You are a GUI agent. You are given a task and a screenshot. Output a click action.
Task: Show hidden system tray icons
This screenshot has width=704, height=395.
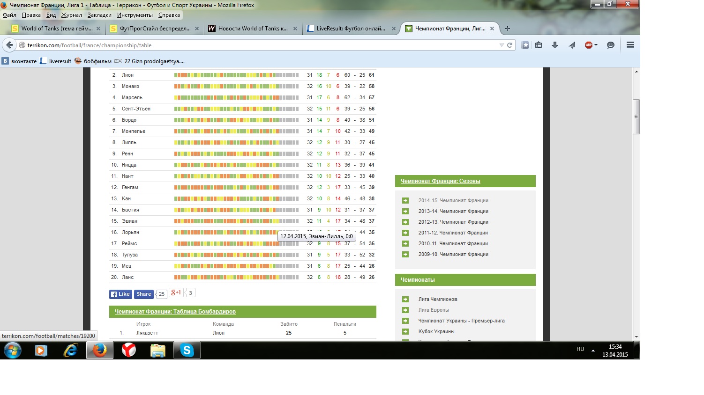coord(593,350)
